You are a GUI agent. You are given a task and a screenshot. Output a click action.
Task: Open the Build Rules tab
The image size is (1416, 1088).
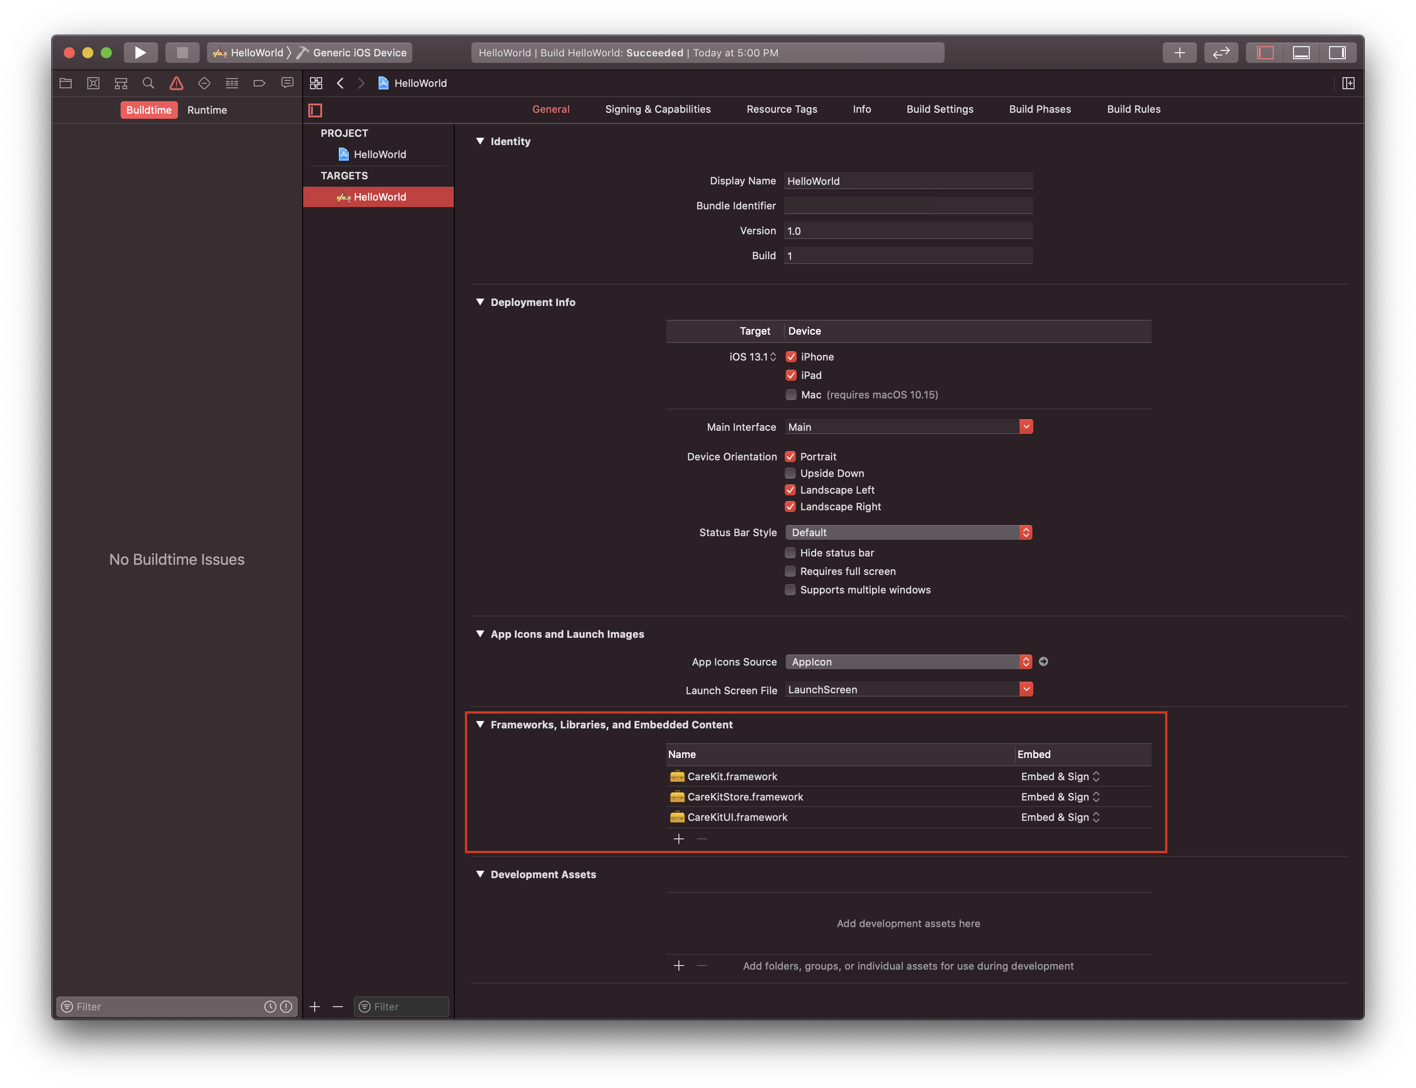point(1133,110)
